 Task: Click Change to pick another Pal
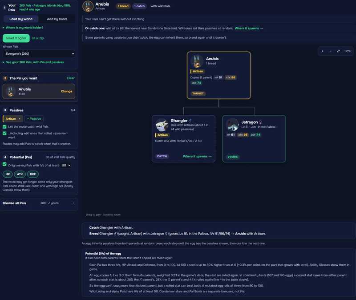point(66,91)
